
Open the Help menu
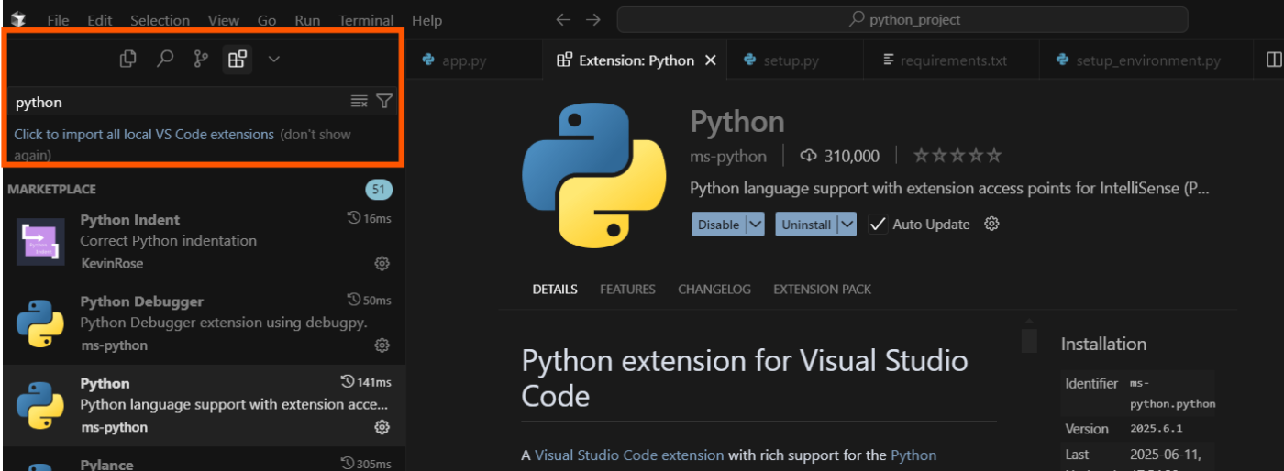point(426,20)
